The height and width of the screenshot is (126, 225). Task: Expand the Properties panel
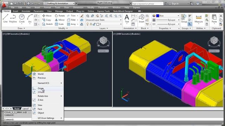click(165, 28)
